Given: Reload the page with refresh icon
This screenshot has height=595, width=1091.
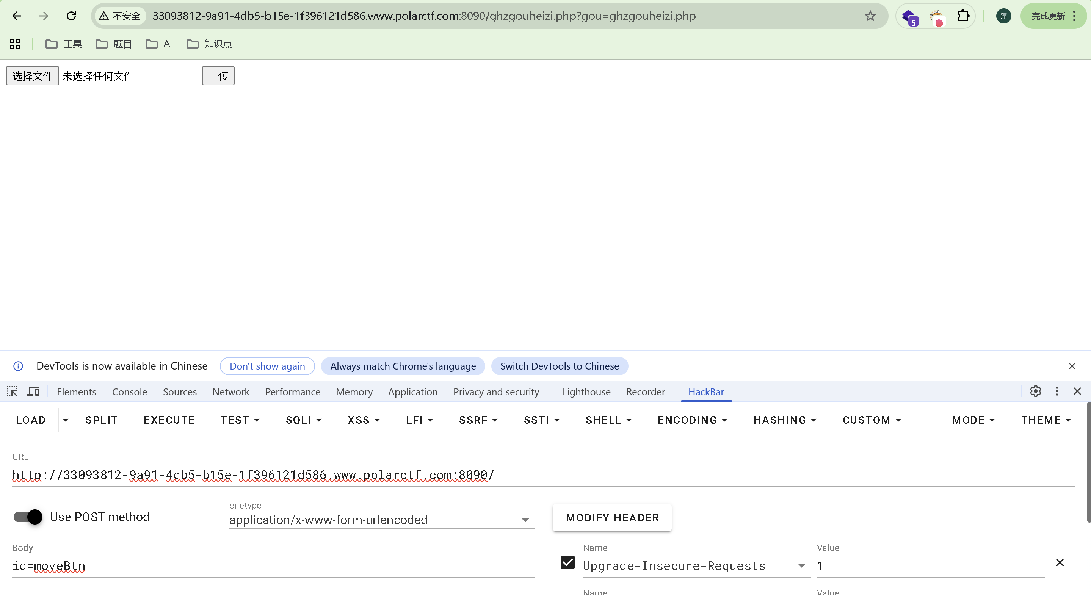Looking at the screenshot, I should [71, 16].
